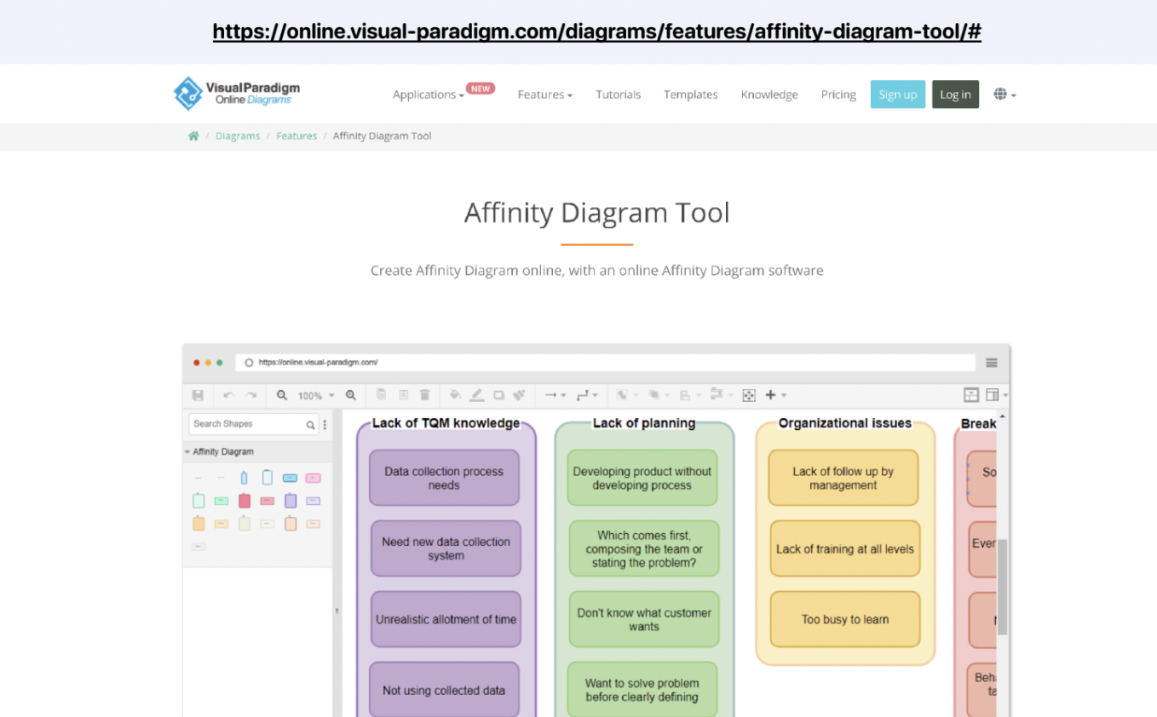The height and width of the screenshot is (717, 1157).
Task: Click the 'Organizational issues' group title
Action: click(845, 423)
